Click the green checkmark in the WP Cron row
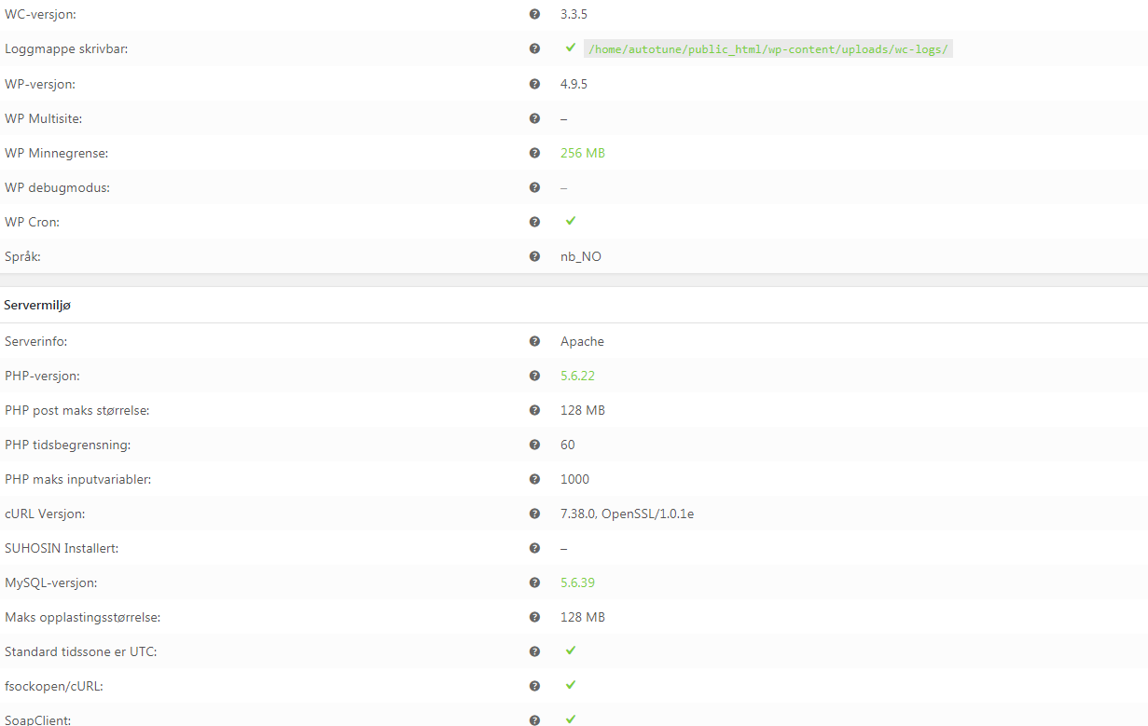The width and height of the screenshot is (1148, 726). point(571,221)
